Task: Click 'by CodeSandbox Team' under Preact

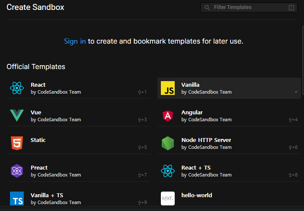Action: (x=56, y=175)
